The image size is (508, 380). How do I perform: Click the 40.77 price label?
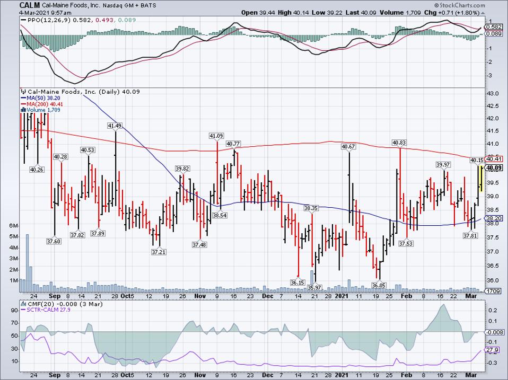coord(233,144)
